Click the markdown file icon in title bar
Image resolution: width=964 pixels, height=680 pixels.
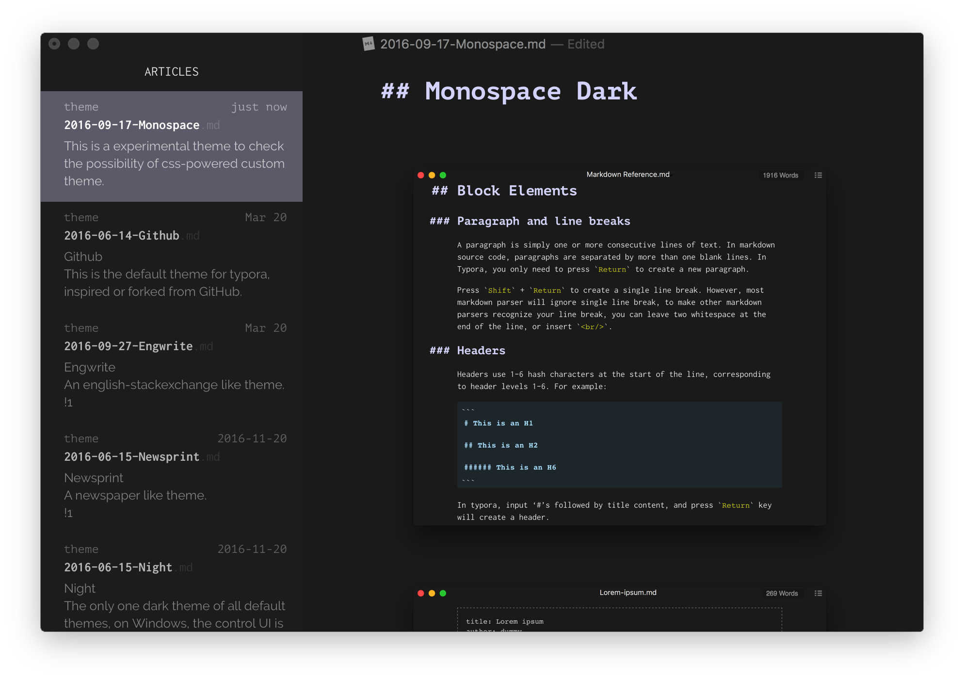click(369, 44)
